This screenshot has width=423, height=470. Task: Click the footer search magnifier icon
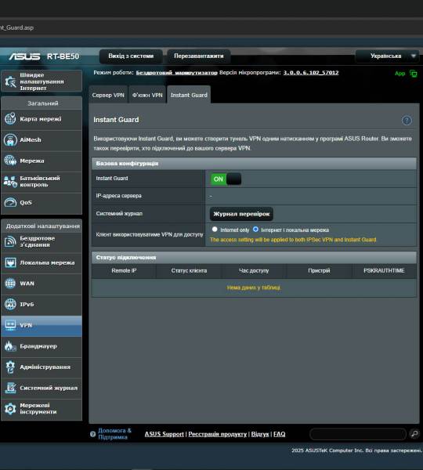[414, 434]
